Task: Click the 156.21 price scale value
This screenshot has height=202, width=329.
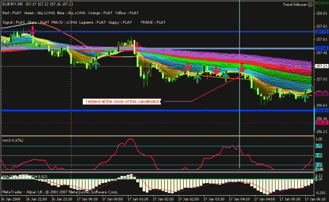Action: click(x=322, y=132)
